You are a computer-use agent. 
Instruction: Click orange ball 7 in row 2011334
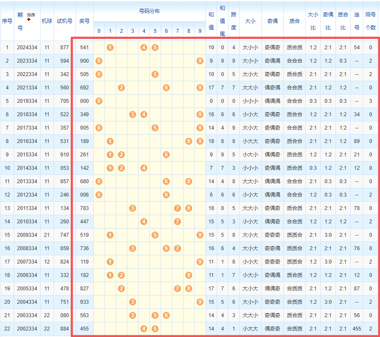(177, 208)
